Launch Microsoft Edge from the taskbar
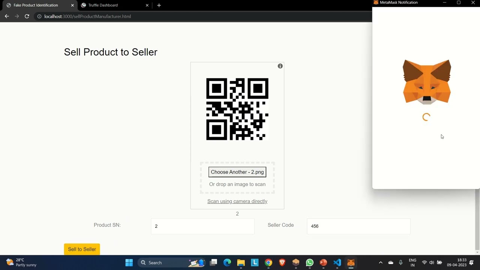This screenshot has height=270, width=480. point(227,262)
